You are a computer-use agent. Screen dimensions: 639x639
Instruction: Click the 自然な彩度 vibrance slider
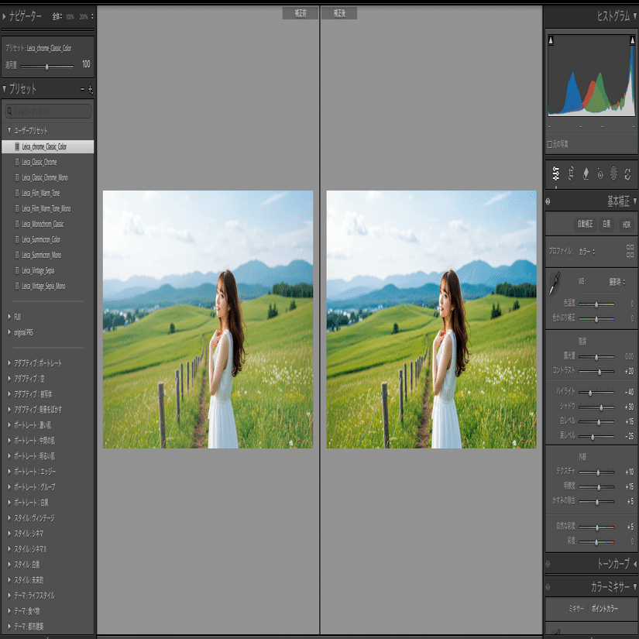596,527
